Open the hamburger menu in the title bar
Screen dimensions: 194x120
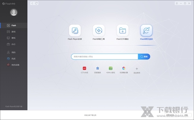pos(177,3)
